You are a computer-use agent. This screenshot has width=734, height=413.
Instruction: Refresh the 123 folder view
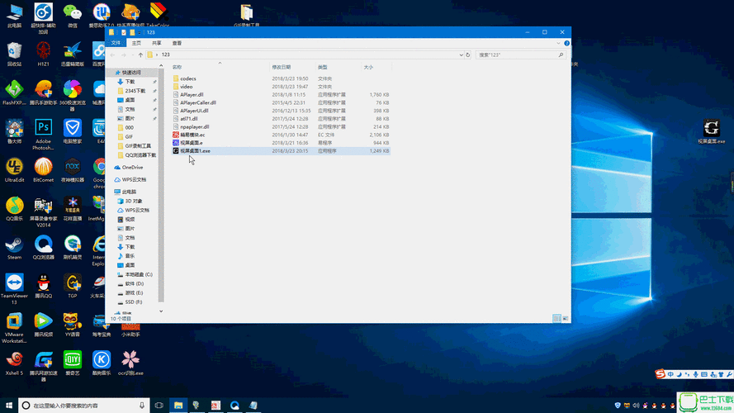pos(467,55)
